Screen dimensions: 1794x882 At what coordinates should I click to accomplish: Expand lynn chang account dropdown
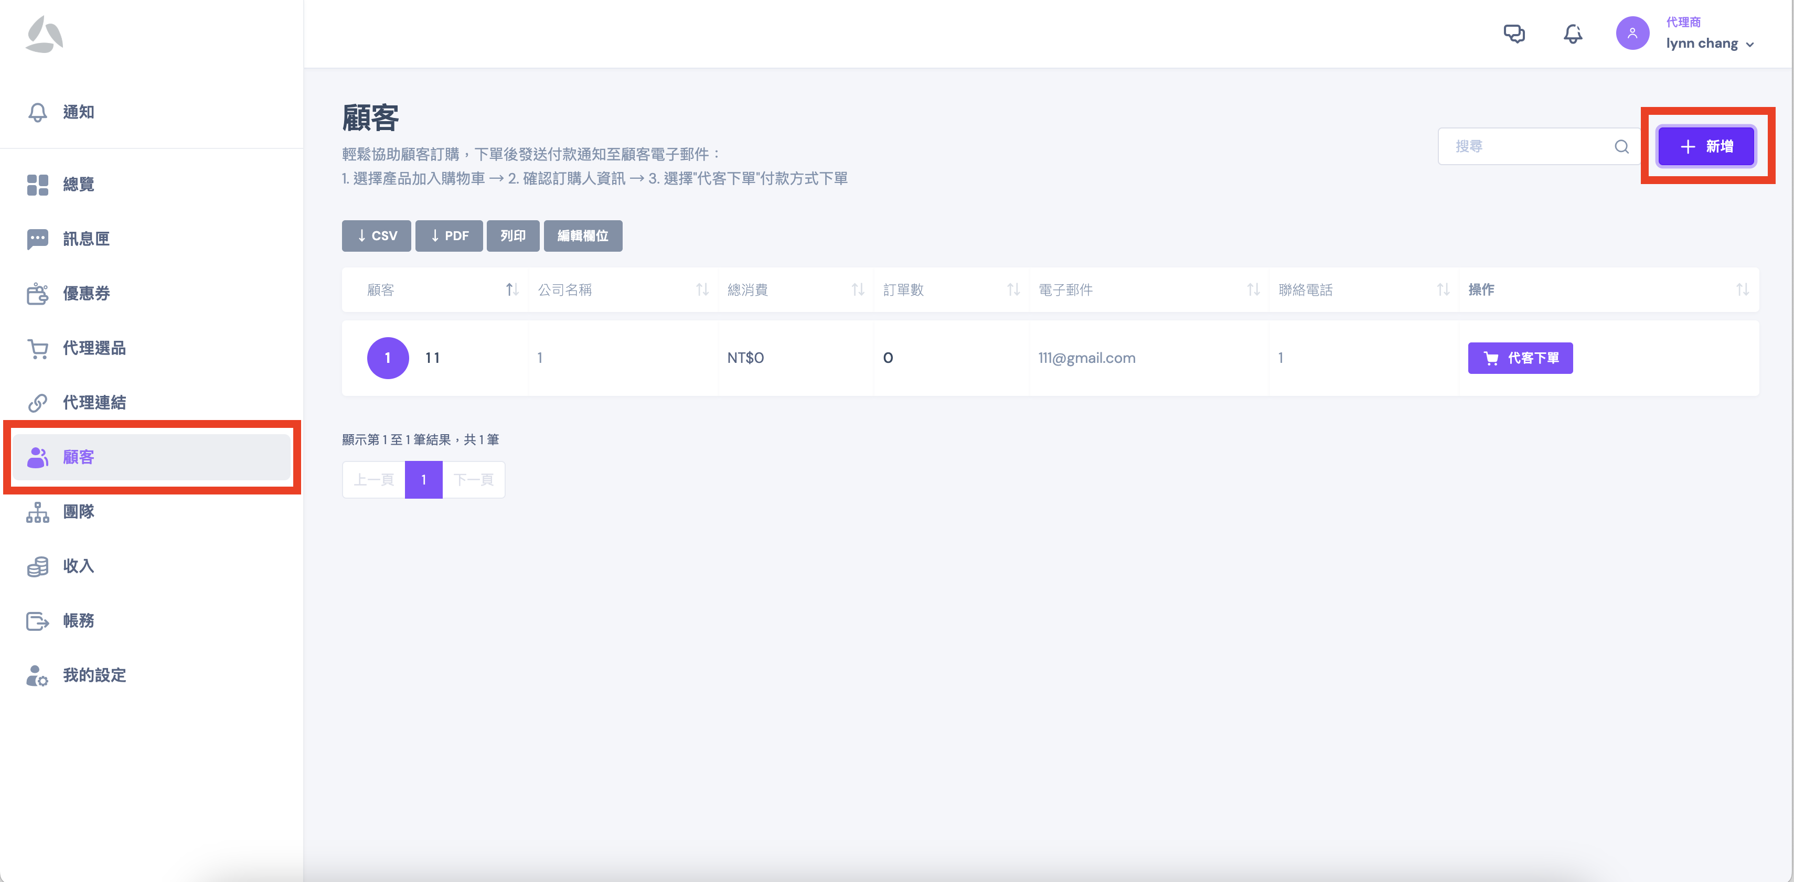(x=1710, y=43)
